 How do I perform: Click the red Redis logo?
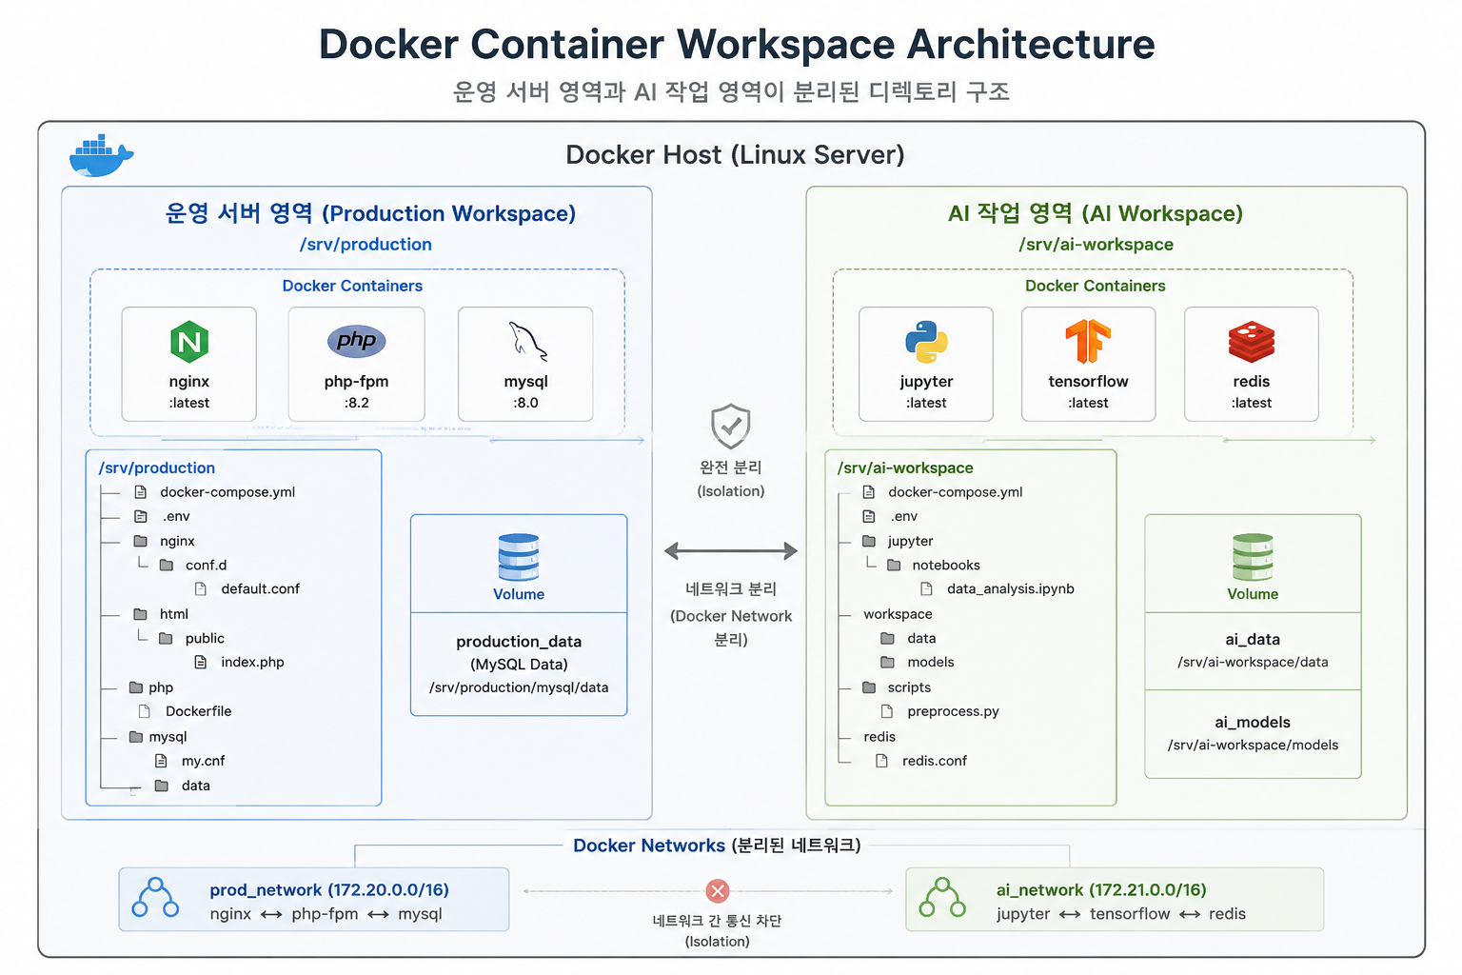pos(1252,342)
